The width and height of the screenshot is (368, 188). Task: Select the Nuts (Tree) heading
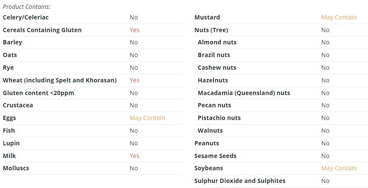pos(211,30)
